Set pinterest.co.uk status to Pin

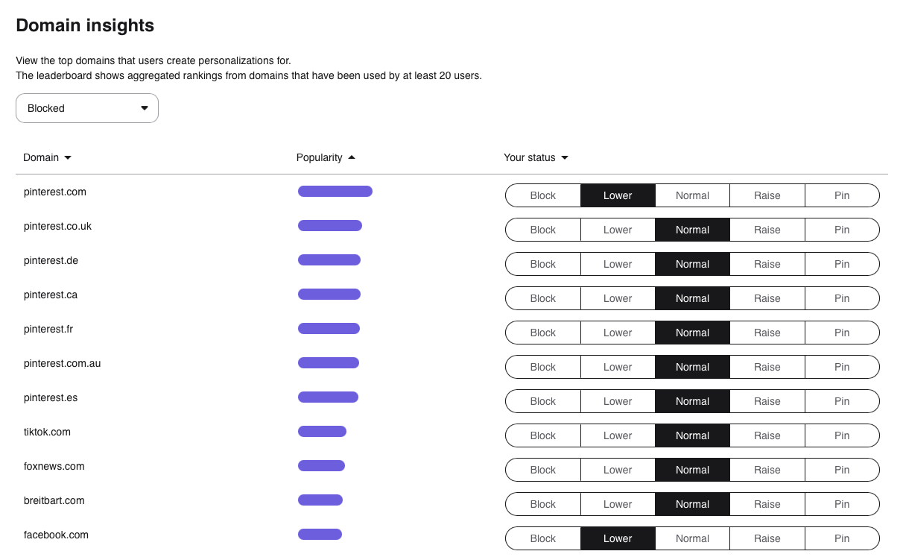pos(841,229)
